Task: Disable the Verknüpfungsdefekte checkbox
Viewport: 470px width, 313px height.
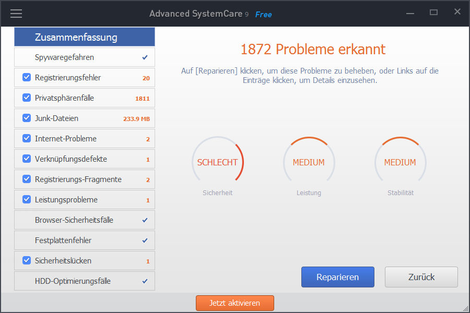Action: tap(27, 159)
